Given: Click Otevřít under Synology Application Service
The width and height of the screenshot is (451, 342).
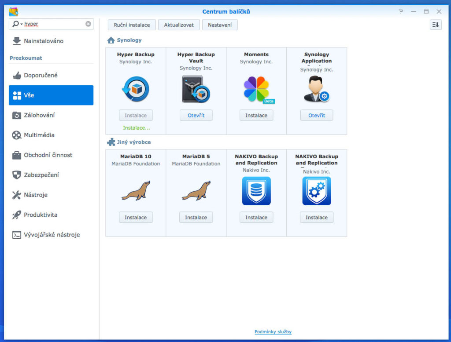Looking at the screenshot, I should point(317,116).
